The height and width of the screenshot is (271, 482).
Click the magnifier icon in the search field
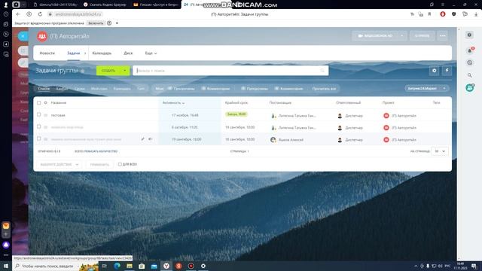tap(322, 71)
